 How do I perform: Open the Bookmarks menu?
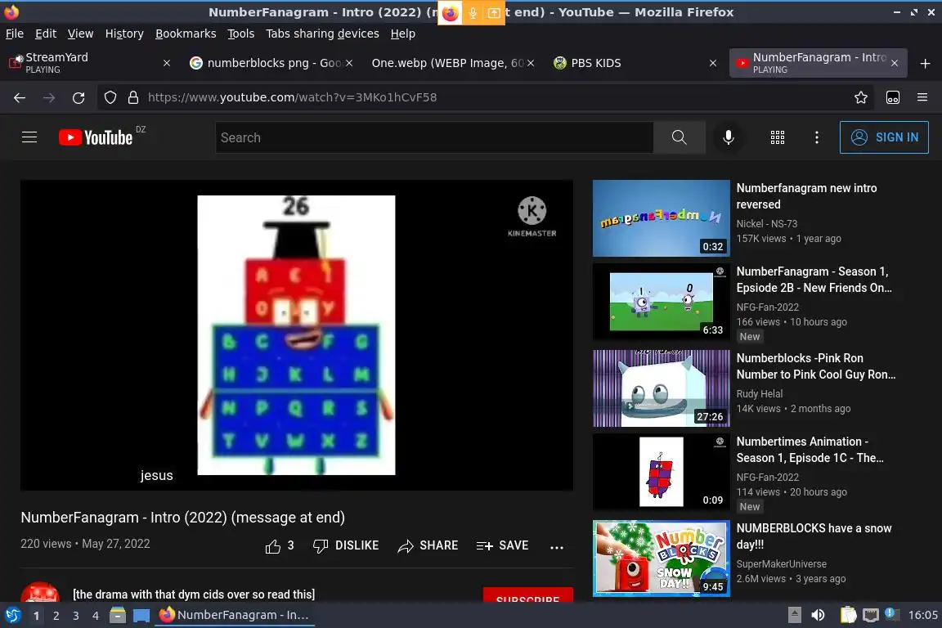(x=186, y=34)
